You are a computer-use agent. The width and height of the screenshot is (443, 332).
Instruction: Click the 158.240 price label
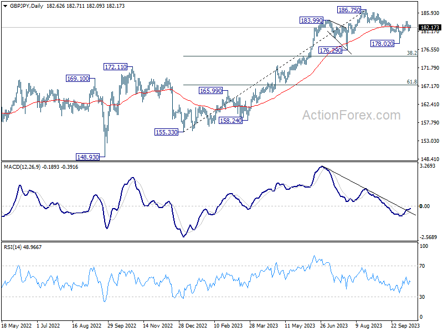(x=231, y=121)
